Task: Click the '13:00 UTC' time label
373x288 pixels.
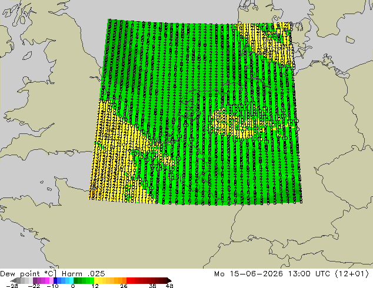Action: [309, 274]
